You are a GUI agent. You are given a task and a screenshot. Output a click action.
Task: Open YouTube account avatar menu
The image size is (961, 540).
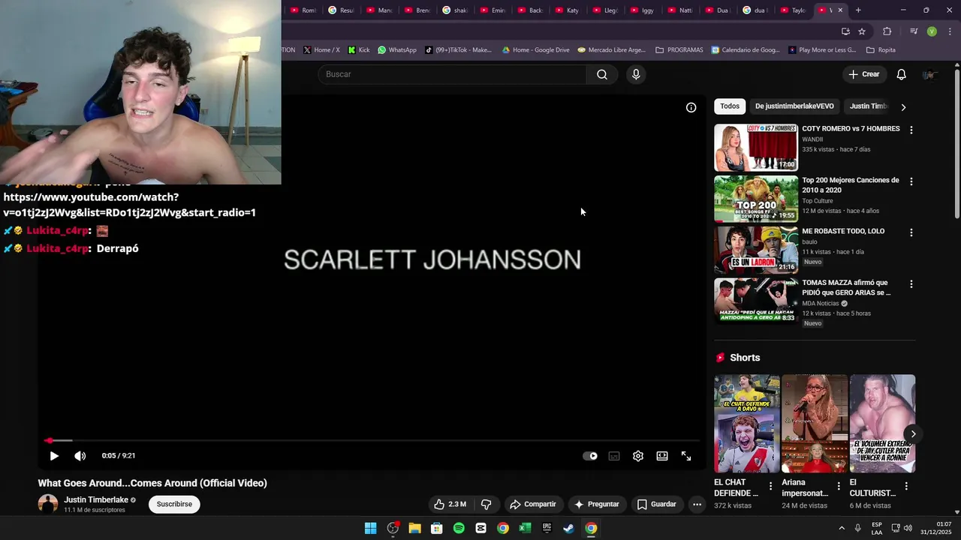point(929,74)
